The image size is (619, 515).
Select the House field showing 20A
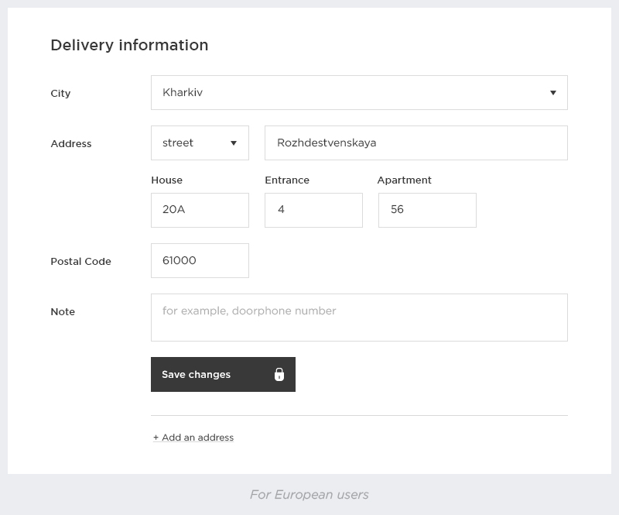point(200,210)
